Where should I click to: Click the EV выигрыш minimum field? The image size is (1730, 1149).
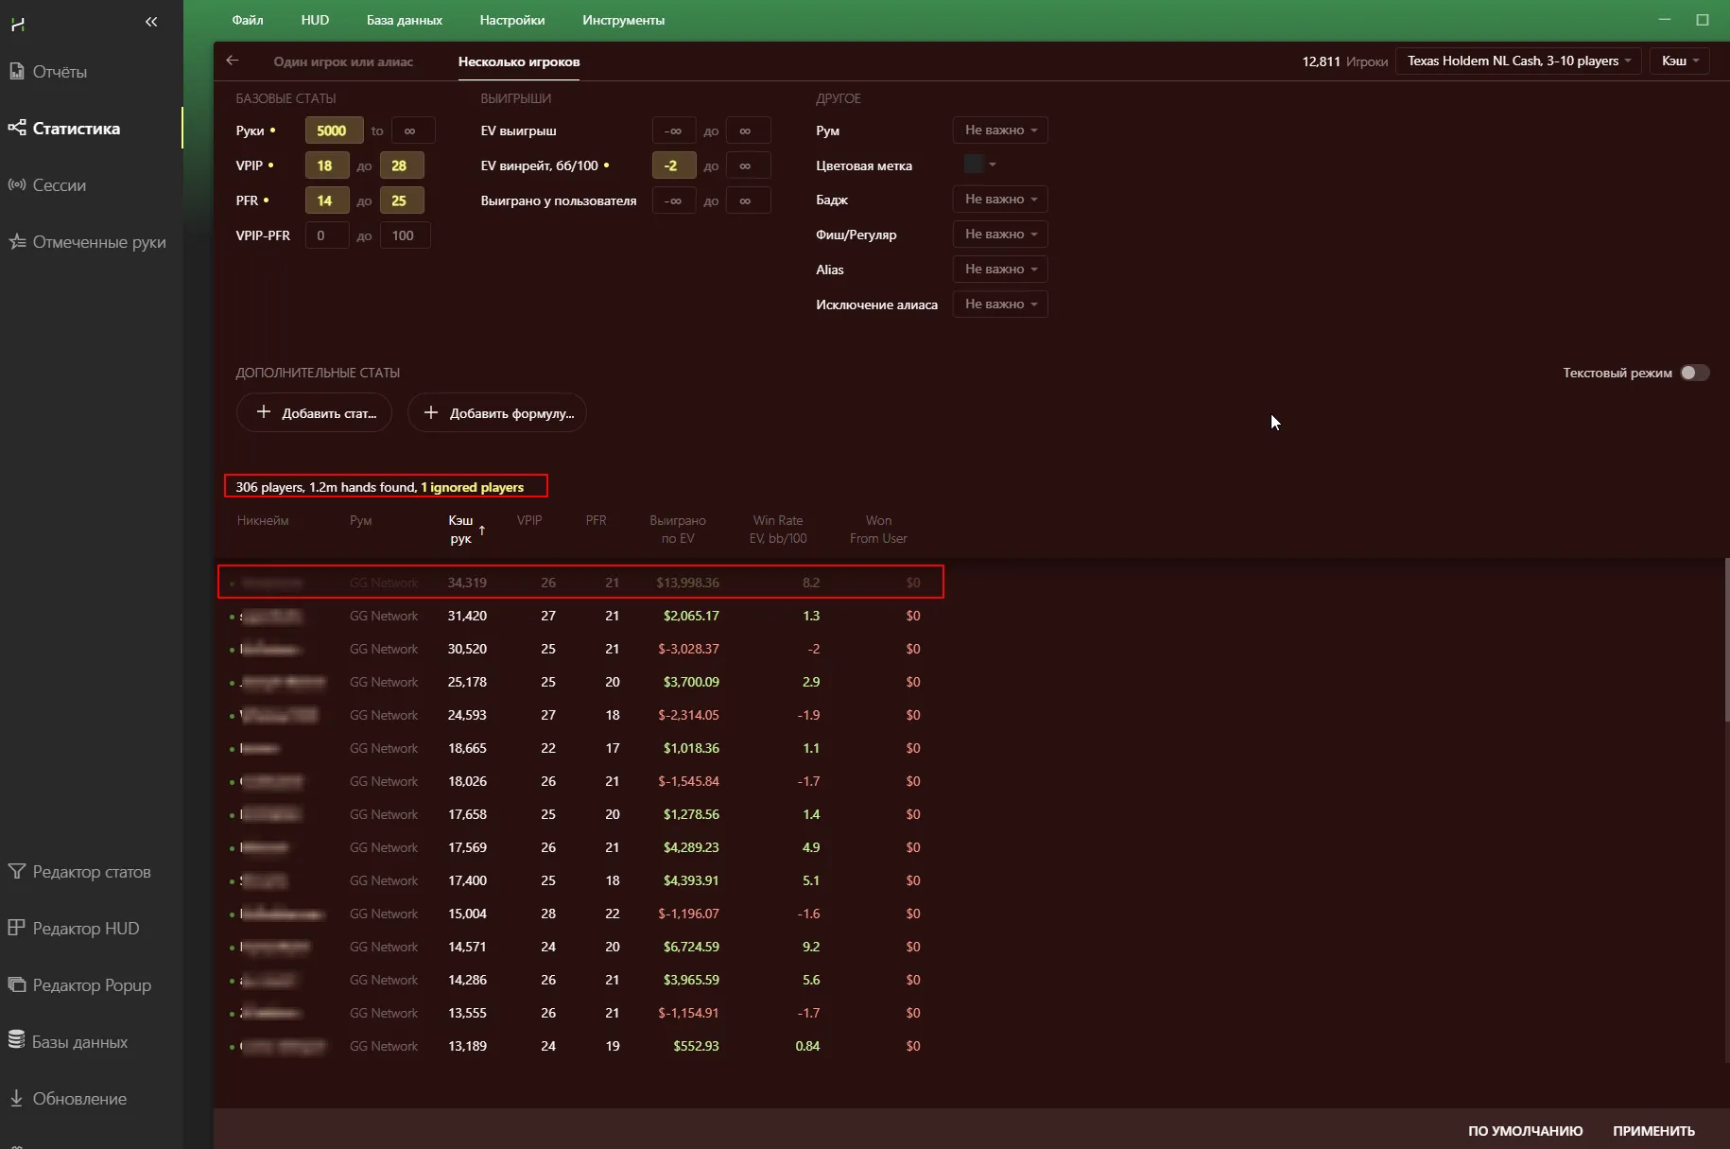click(673, 131)
